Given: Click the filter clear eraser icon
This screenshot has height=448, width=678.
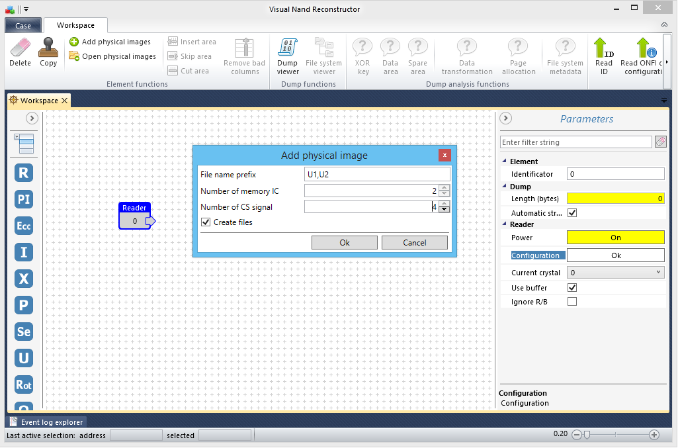Looking at the screenshot, I should pos(660,142).
